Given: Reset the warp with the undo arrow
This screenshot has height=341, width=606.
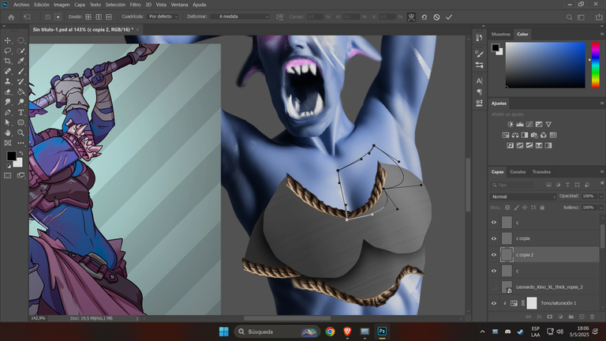Looking at the screenshot, I should [x=424, y=17].
